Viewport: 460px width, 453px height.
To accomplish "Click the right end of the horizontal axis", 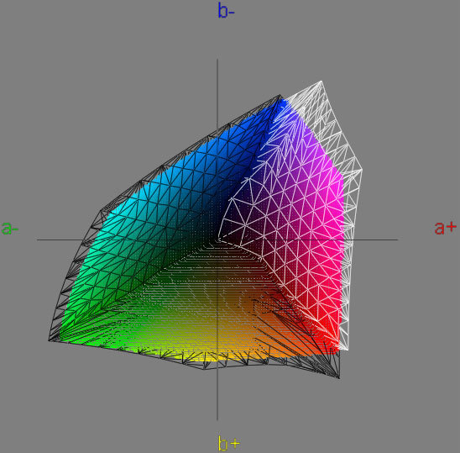I will [x=397, y=240].
